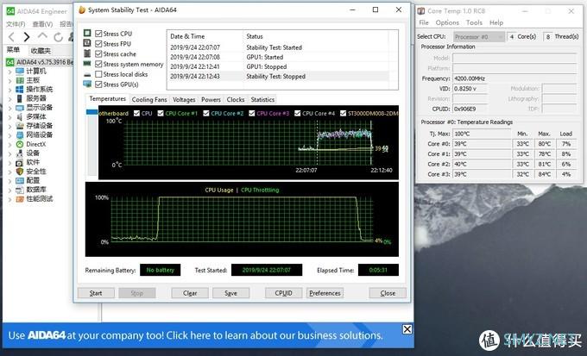Click the Close button in Stability Test
This screenshot has height=356, width=587.
tap(388, 293)
